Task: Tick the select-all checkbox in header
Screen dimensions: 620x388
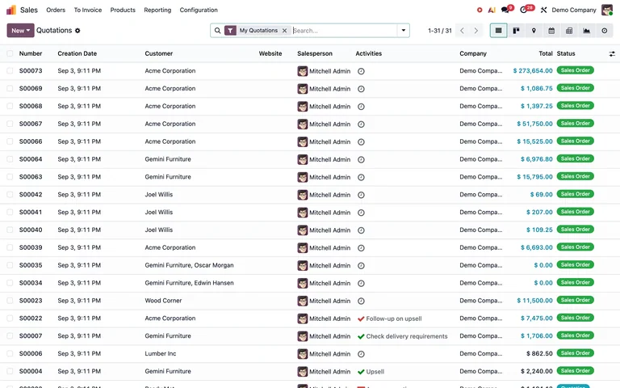Action: coord(10,53)
